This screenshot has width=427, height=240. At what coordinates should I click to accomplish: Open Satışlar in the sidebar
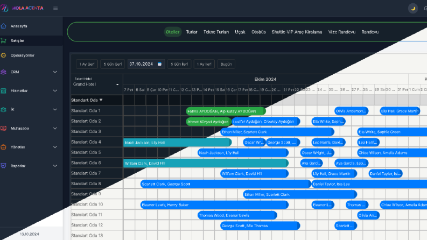click(x=31, y=40)
